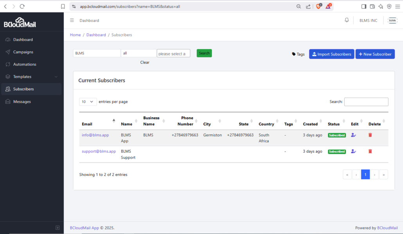
Task: Open Messages in the sidebar
Action: [x=31, y=102]
